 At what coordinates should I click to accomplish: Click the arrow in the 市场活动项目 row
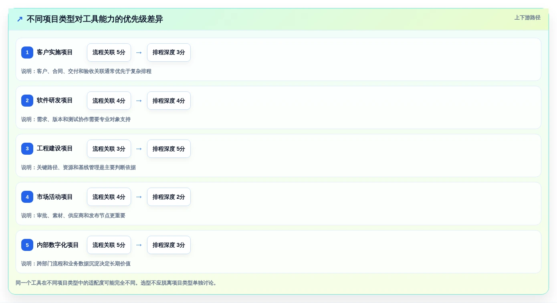[139, 197]
